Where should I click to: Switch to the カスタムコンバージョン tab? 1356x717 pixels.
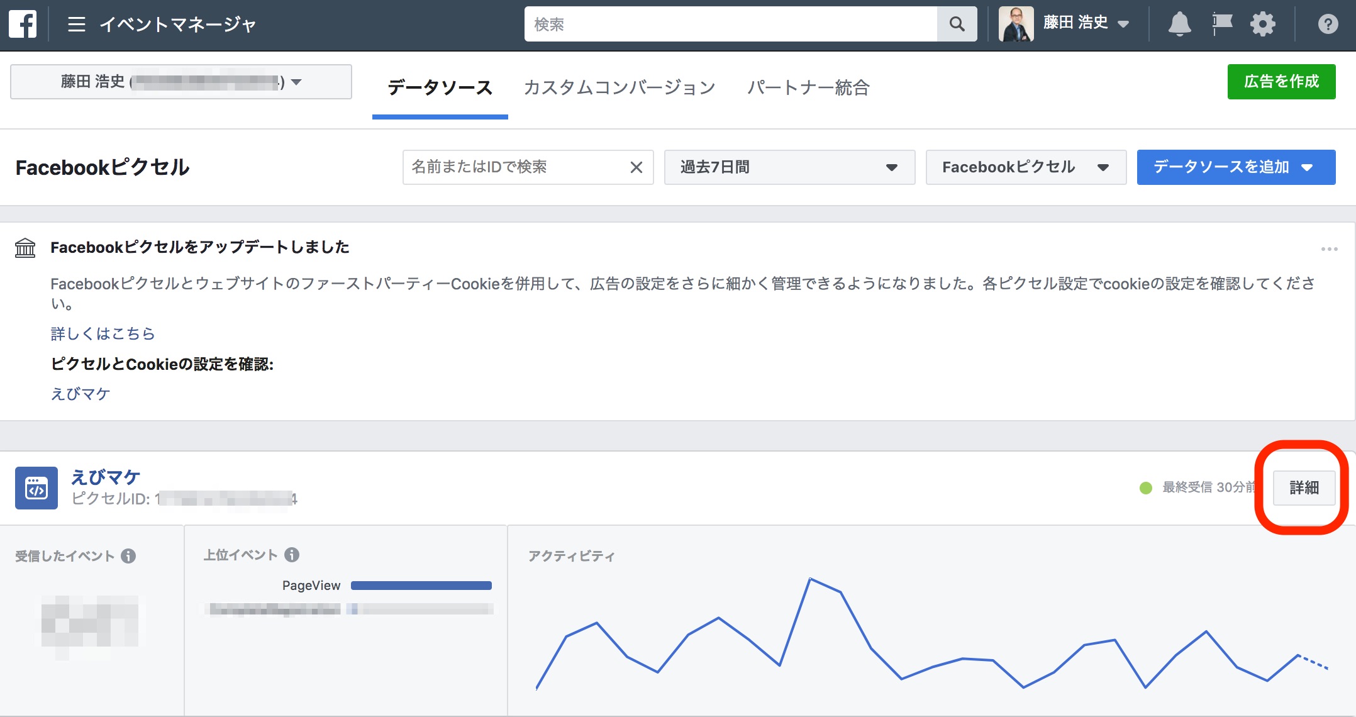click(620, 87)
